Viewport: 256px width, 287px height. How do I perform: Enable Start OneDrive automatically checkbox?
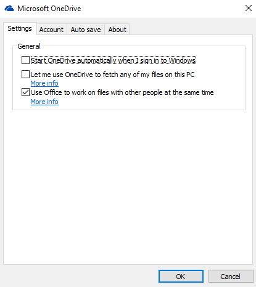click(25, 60)
